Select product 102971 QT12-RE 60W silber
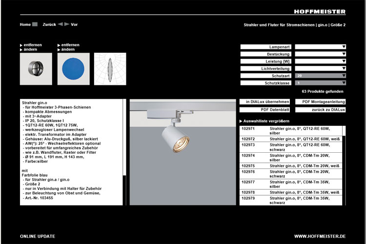The height and width of the screenshot is (244, 366). click(291, 131)
